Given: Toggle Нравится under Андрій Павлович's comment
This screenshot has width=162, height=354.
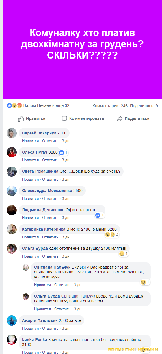Looking at the screenshot, I should (x=30, y=329).
